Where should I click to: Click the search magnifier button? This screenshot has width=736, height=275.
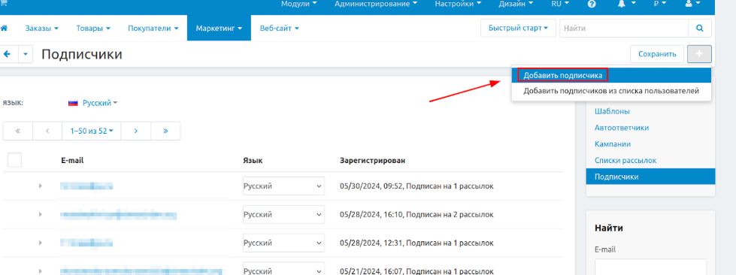[x=700, y=28]
